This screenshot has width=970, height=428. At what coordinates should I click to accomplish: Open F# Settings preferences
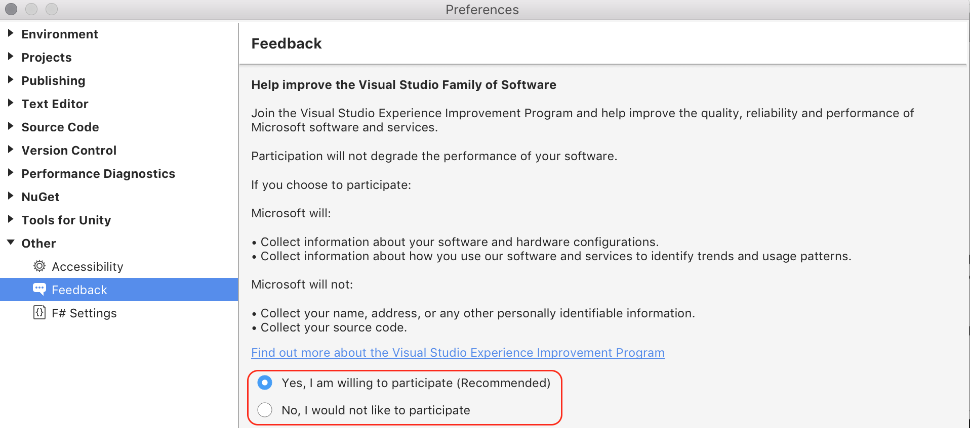point(84,313)
